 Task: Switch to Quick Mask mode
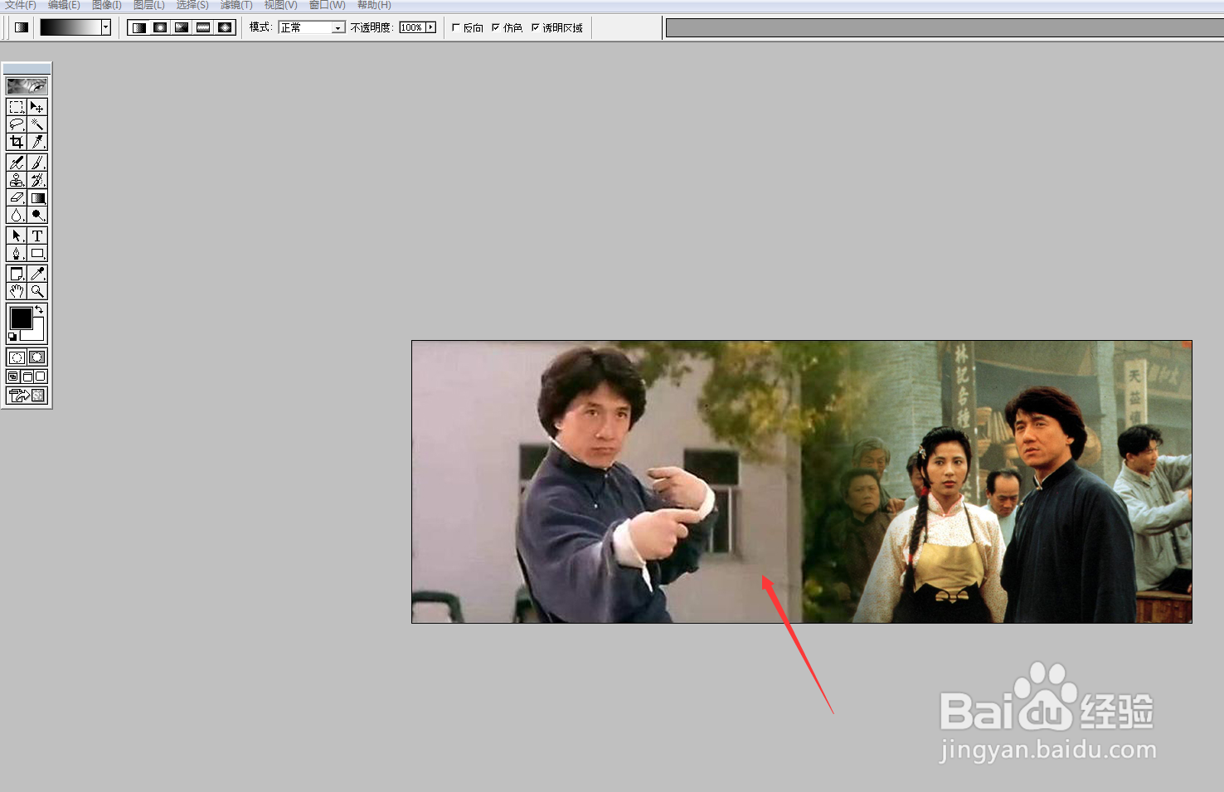tap(37, 357)
